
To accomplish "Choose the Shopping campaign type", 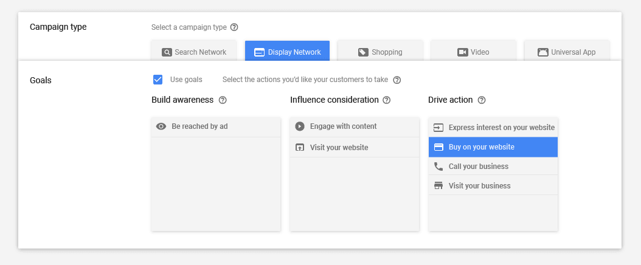I will (x=380, y=52).
